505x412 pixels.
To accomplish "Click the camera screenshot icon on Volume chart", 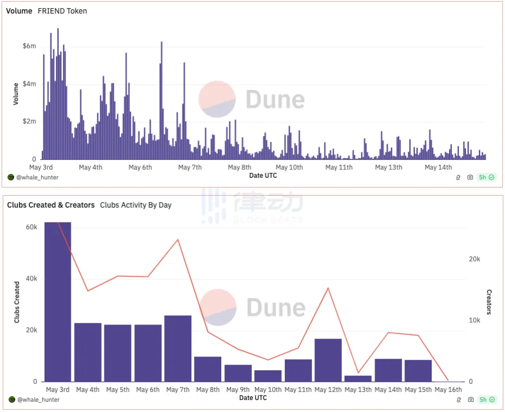I will pyautogui.click(x=470, y=177).
